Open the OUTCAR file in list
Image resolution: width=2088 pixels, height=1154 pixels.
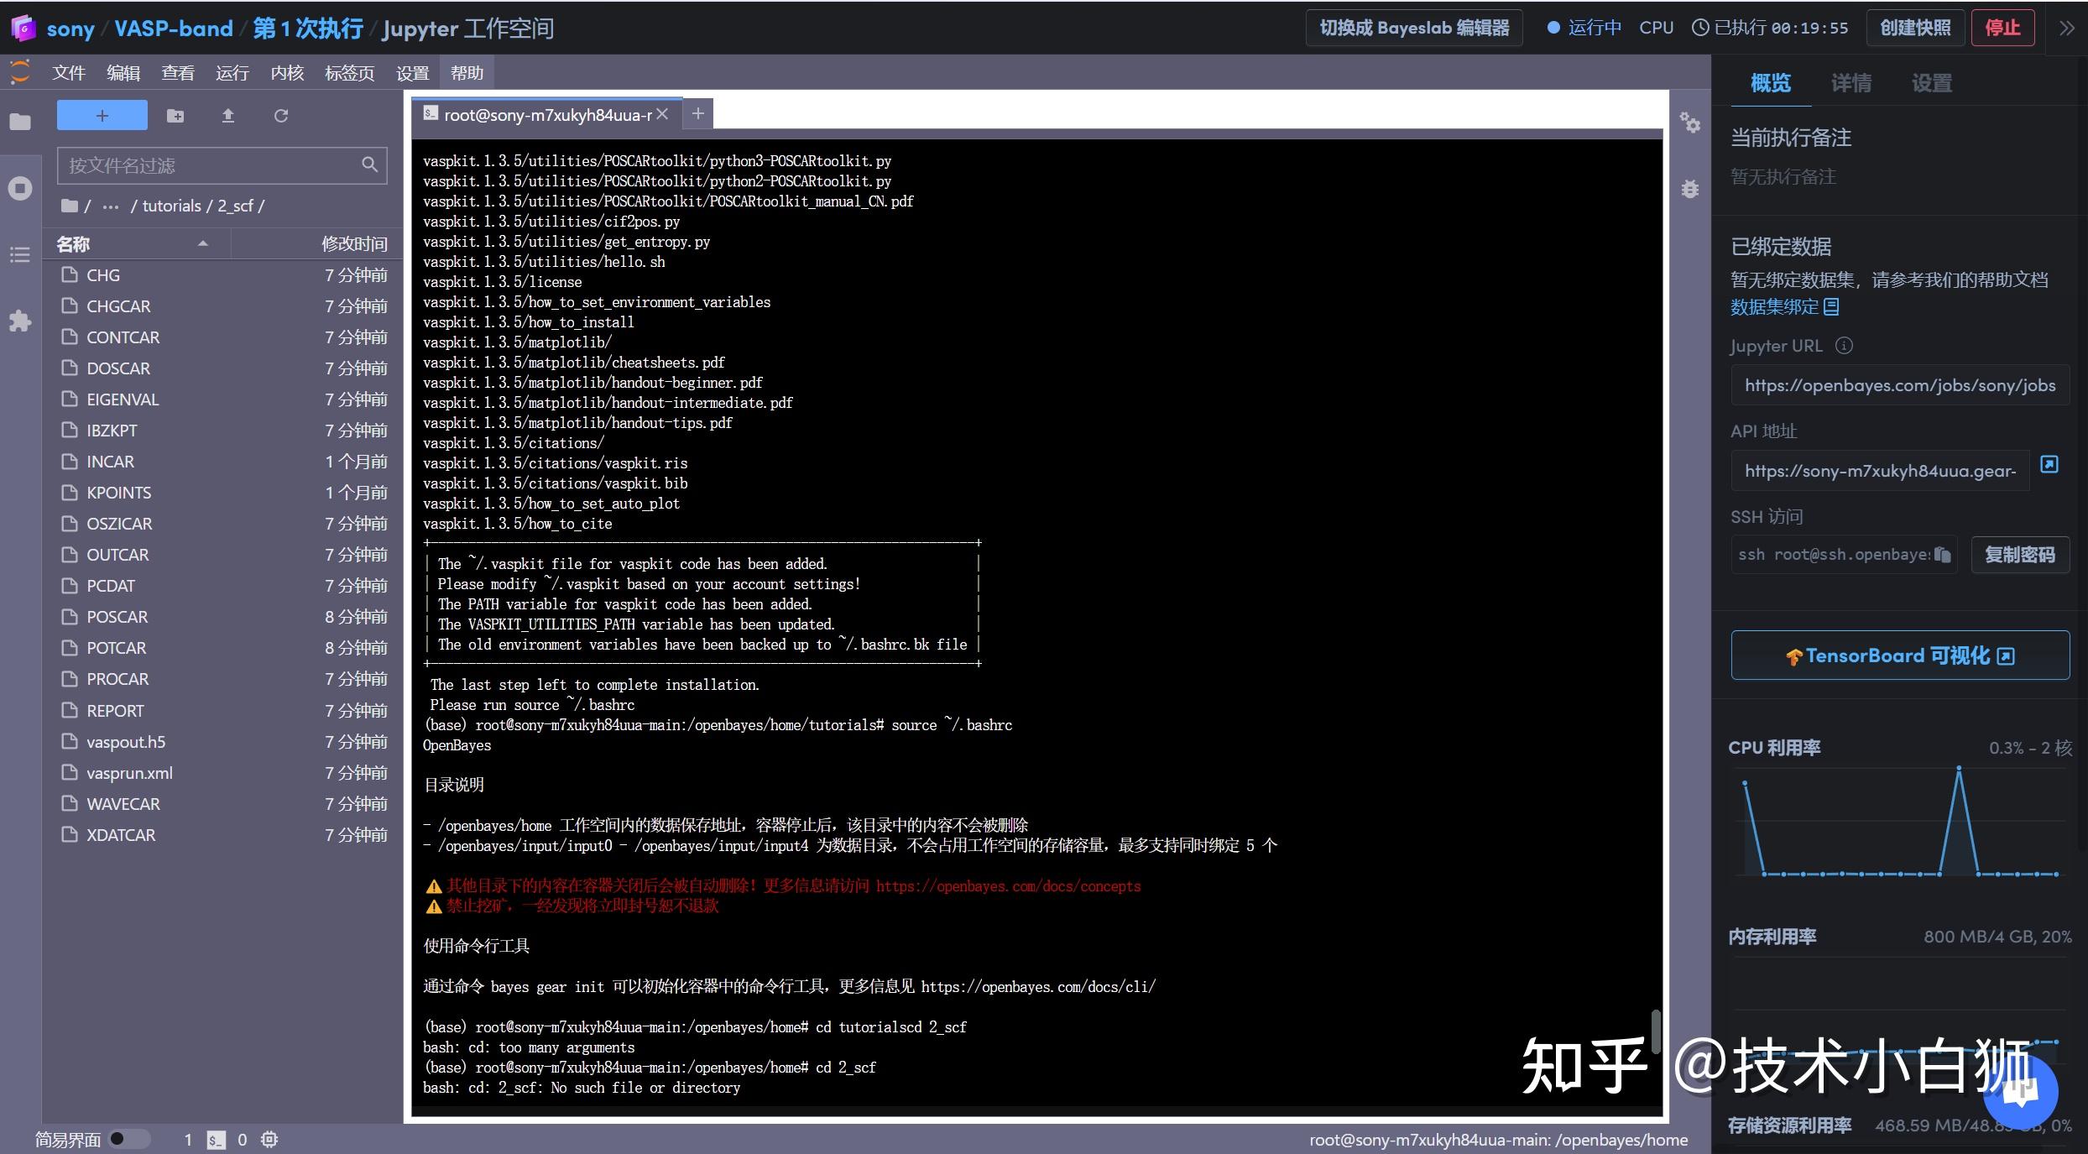tap(117, 555)
